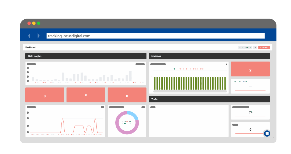Image resolution: width=291 pixels, height=154 pixels.
Task: Click the Rankings card showing 2
Action: point(250,69)
